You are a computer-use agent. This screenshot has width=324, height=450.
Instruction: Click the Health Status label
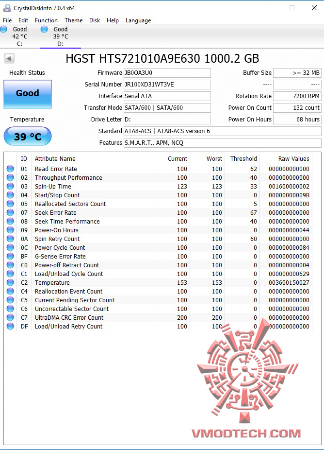(27, 73)
